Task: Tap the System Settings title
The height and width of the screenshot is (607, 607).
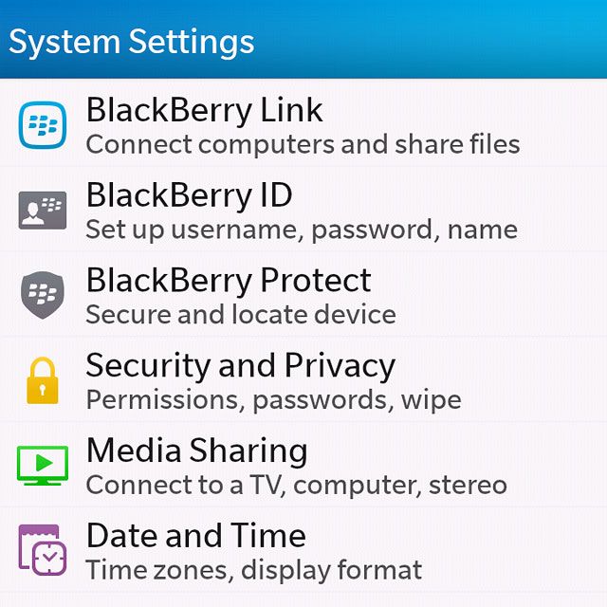Action: click(132, 43)
